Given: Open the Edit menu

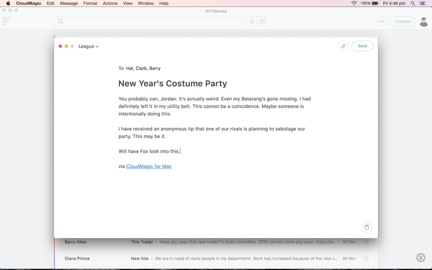Looking at the screenshot, I should [x=50, y=3].
